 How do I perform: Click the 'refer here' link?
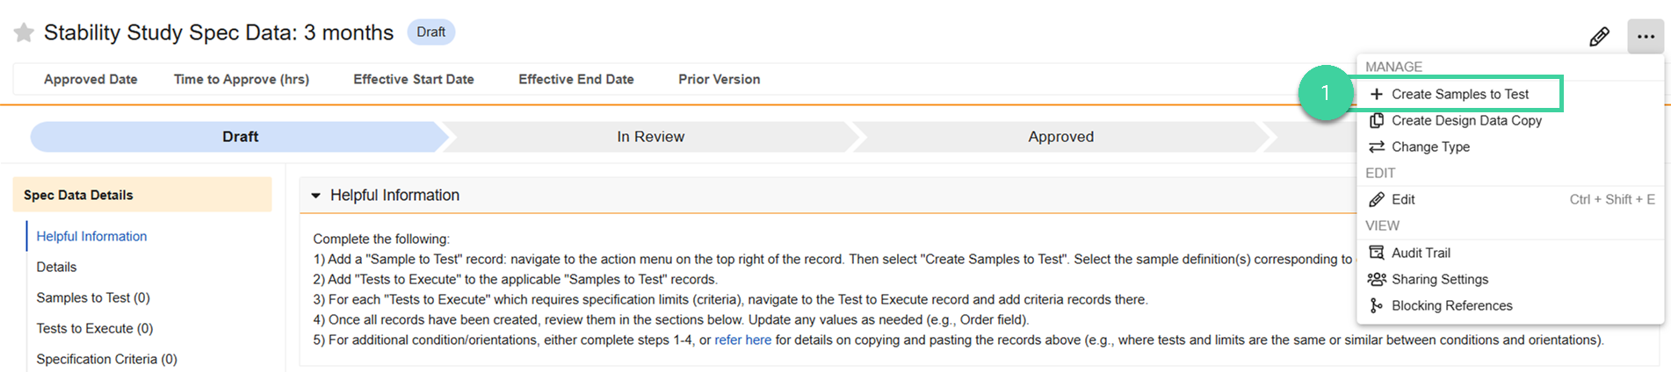[x=742, y=340]
